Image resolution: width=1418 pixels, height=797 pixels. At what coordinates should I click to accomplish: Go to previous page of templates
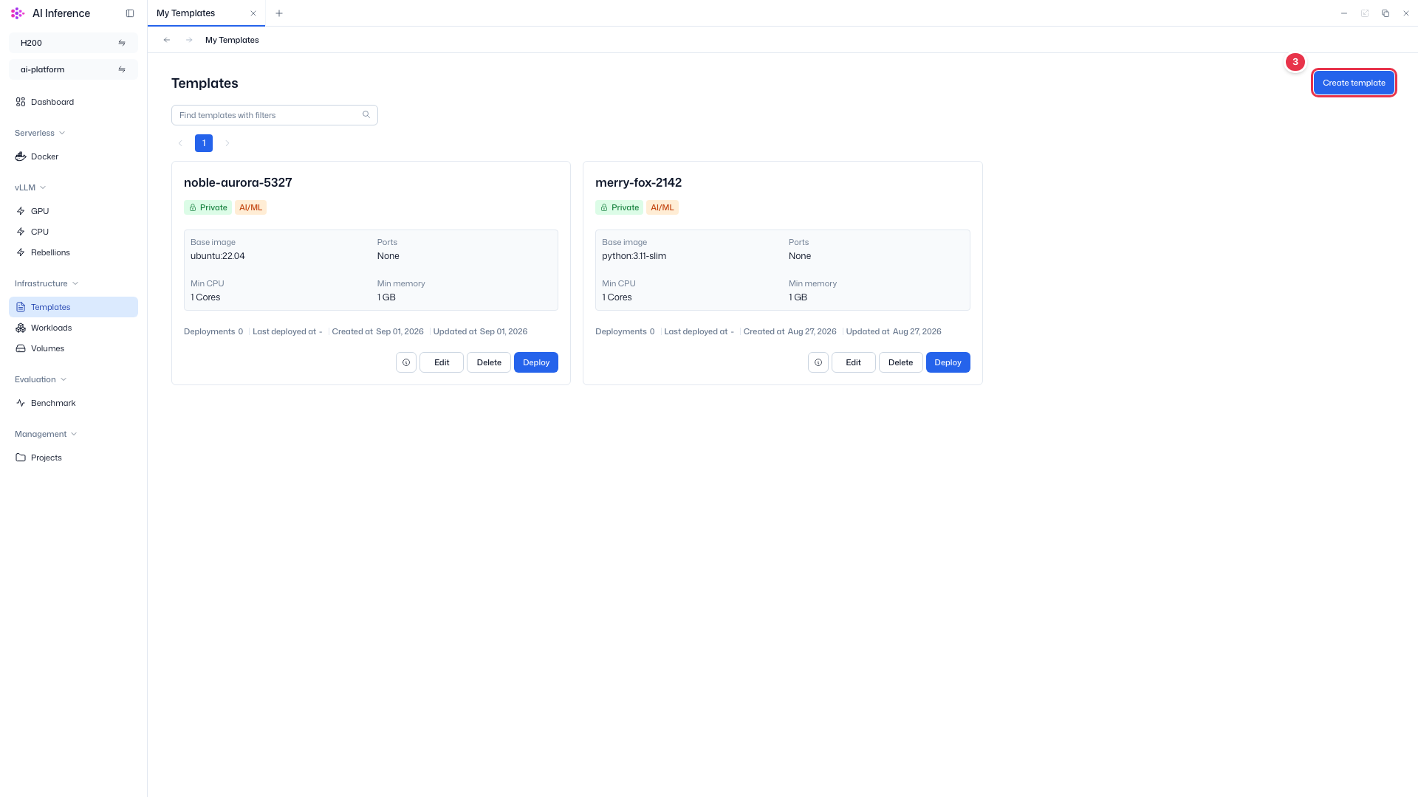point(180,143)
